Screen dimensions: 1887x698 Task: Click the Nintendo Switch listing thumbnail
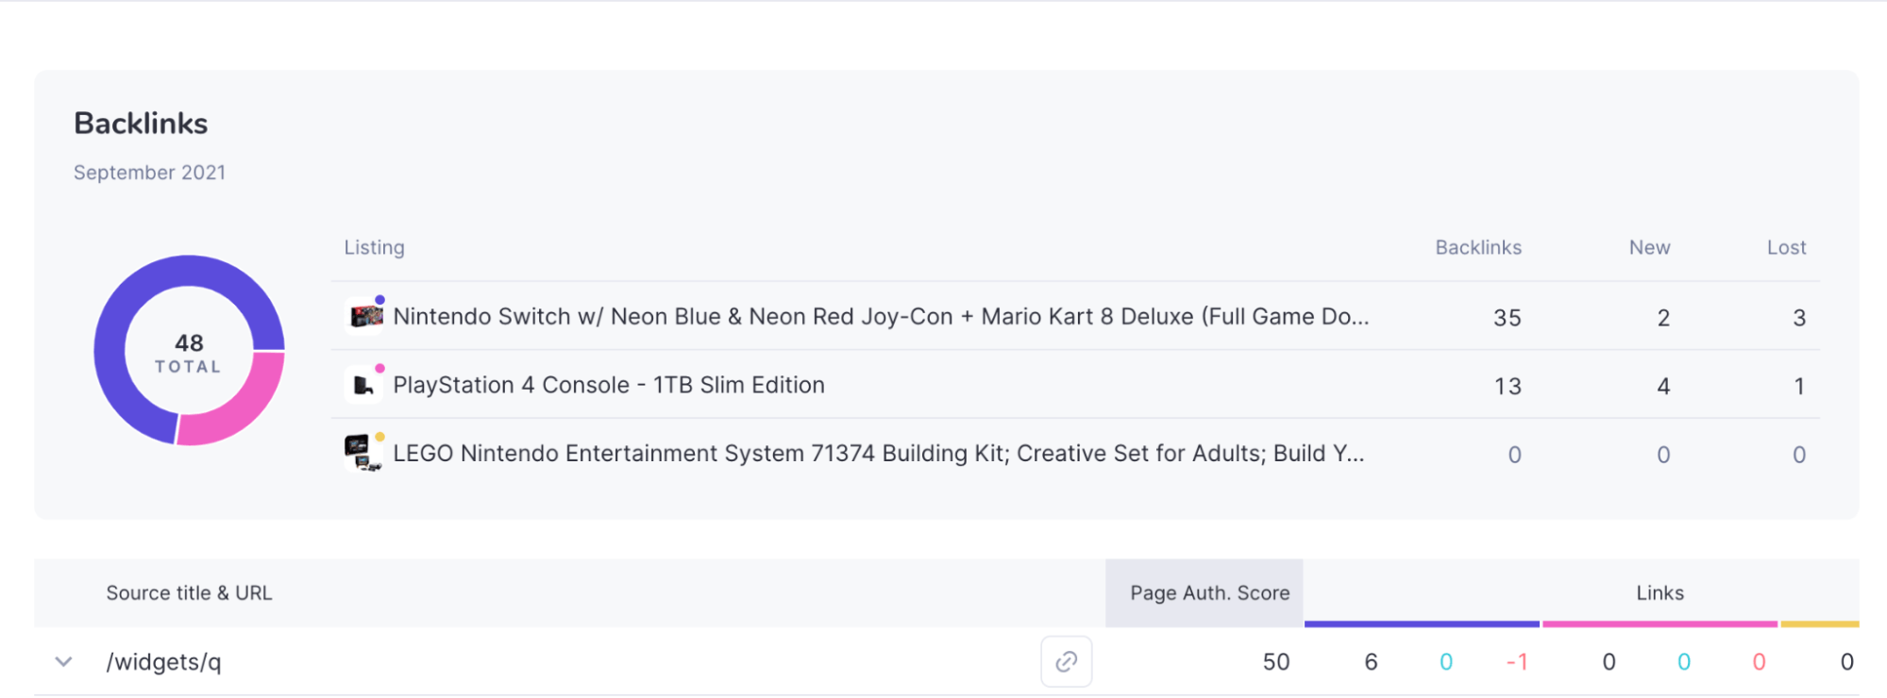364,316
